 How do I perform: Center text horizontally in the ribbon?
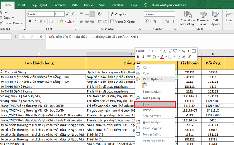(x=87, y=21)
